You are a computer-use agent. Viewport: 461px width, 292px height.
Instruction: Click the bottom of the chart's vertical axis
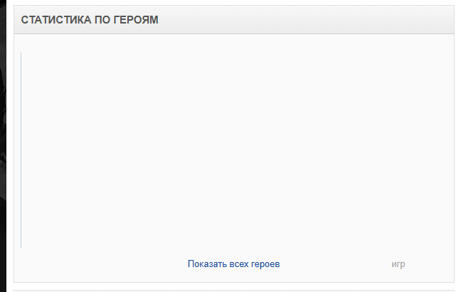[x=21, y=246]
